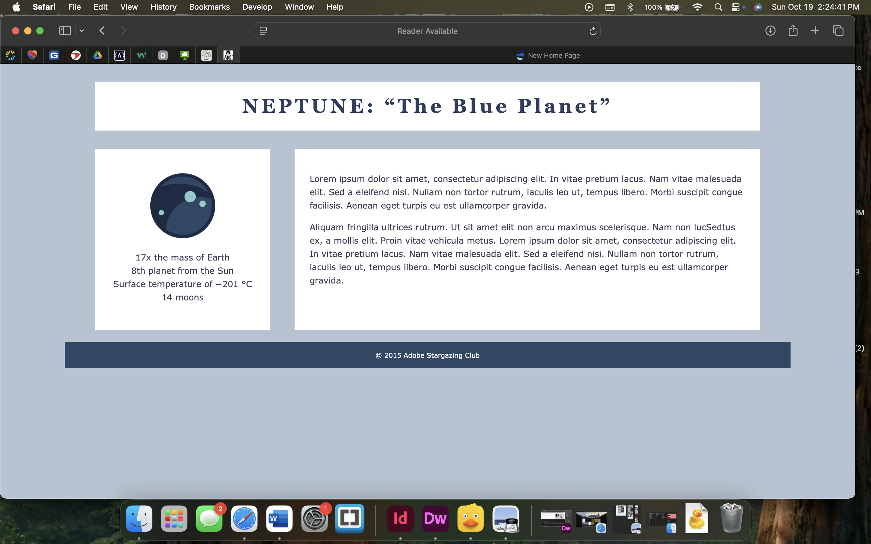Launch Dreamweaver from the Dock
871x544 pixels.
pos(435,518)
